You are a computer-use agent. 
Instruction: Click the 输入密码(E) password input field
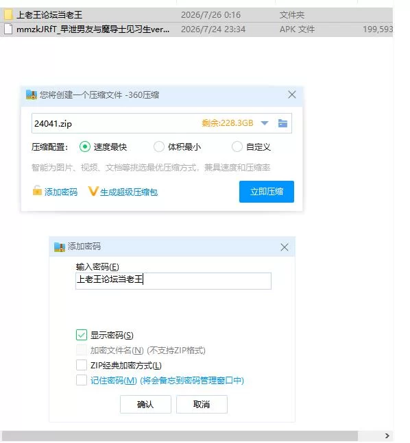pyautogui.click(x=173, y=281)
